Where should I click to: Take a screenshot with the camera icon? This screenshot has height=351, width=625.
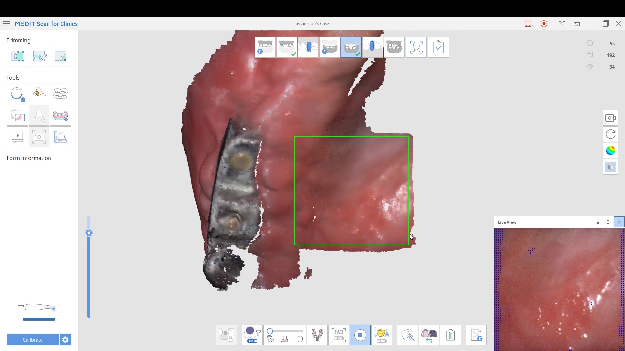[562, 24]
